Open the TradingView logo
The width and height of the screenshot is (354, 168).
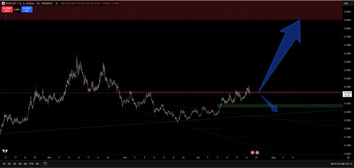click(5, 151)
